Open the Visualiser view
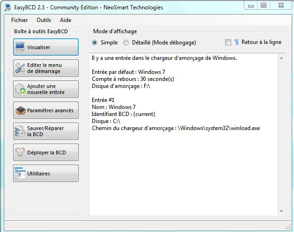Image resolution: width=294 pixels, height=232 pixels. [x=46, y=47]
